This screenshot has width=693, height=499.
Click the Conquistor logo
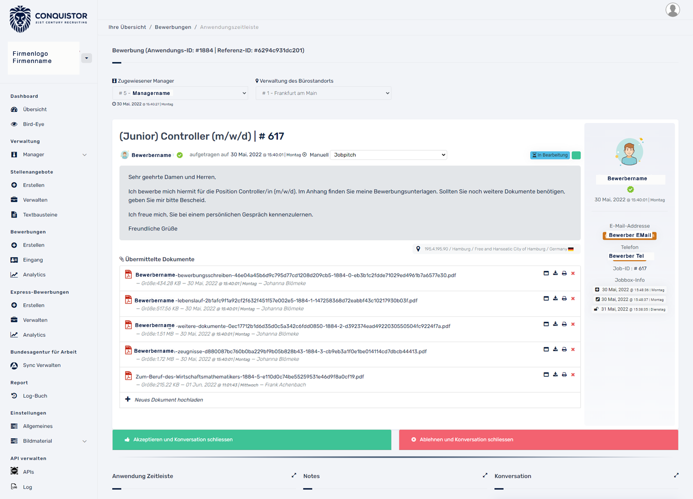(x=48, y=19)
